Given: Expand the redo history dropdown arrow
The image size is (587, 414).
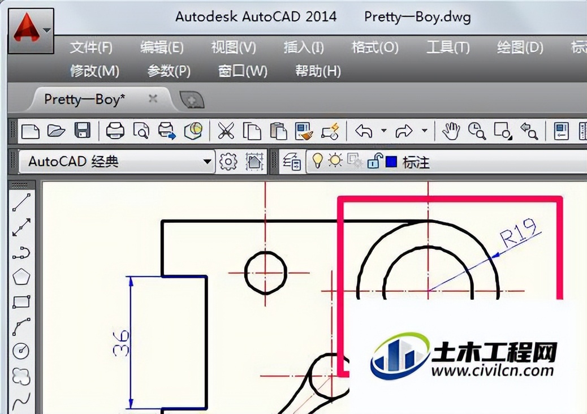Looking at the screenshot, I should [x=425, y=131].
